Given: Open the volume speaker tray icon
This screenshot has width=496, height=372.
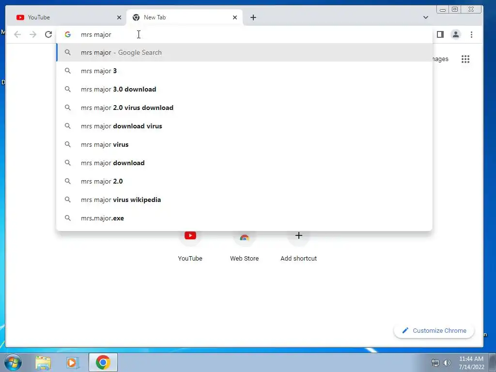Looking at the screenshot, I should click(x=447, y=363).
